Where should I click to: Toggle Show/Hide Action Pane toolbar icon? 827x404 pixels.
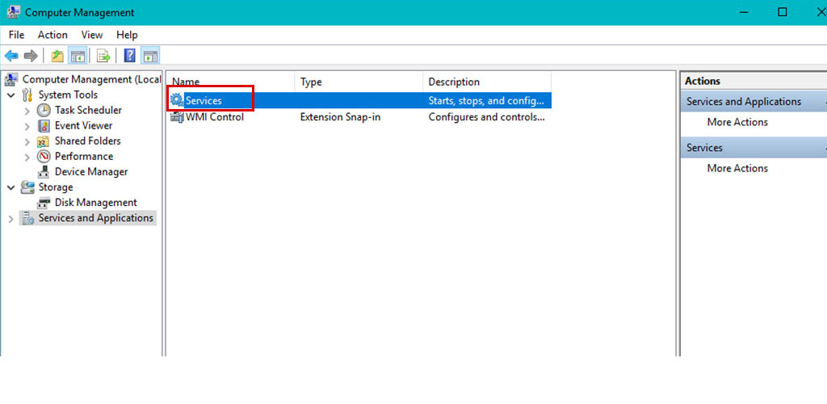tap(151, 56)
